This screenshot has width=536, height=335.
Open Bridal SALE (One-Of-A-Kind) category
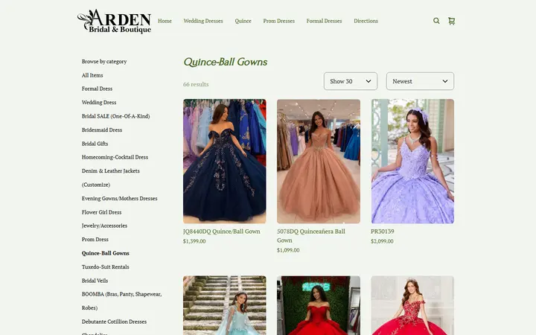[x=116, y=116]
